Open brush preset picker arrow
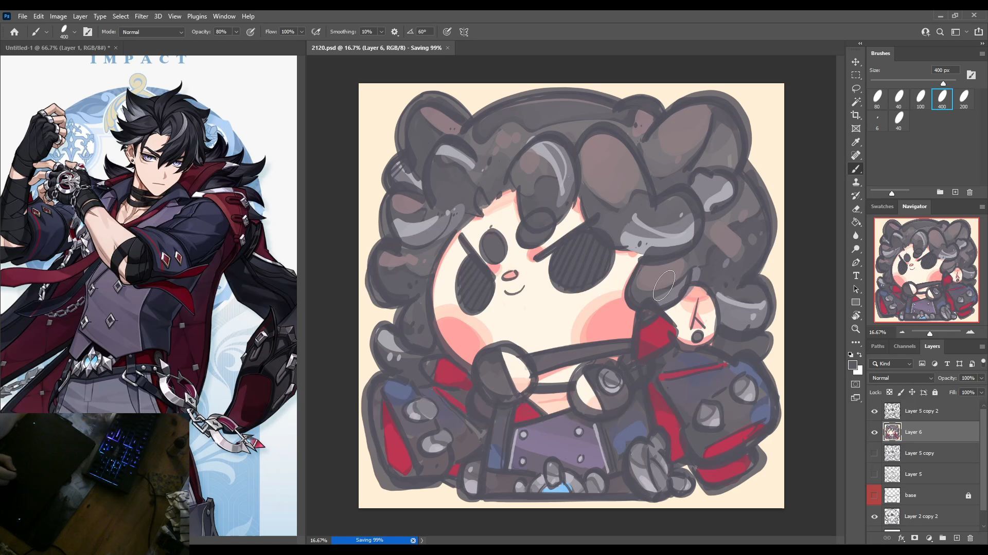Image resolution: width=988 pixels, height=555 pixels. tap(75, 32)
